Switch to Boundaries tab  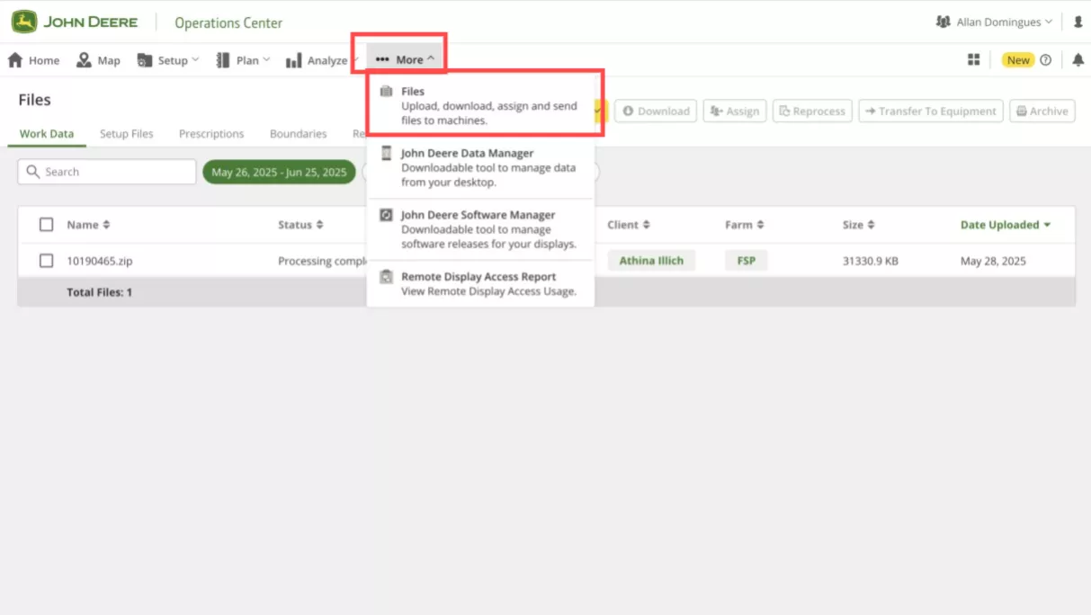click(299, 134)
